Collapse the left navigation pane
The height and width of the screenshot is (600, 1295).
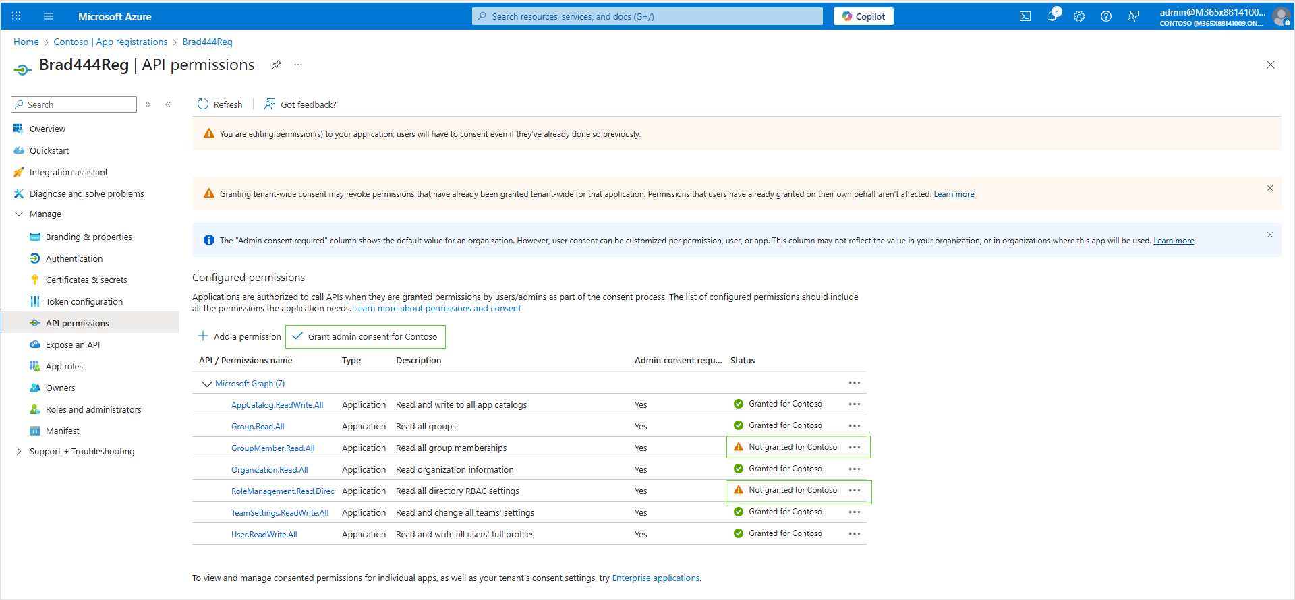[x=168, y=104]
